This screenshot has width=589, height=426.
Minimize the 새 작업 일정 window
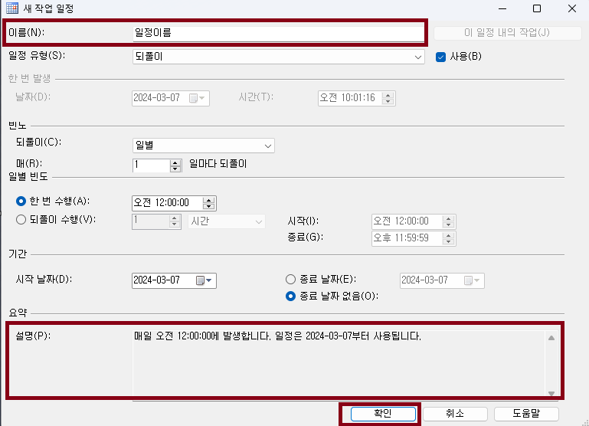[x=502, y=8]
